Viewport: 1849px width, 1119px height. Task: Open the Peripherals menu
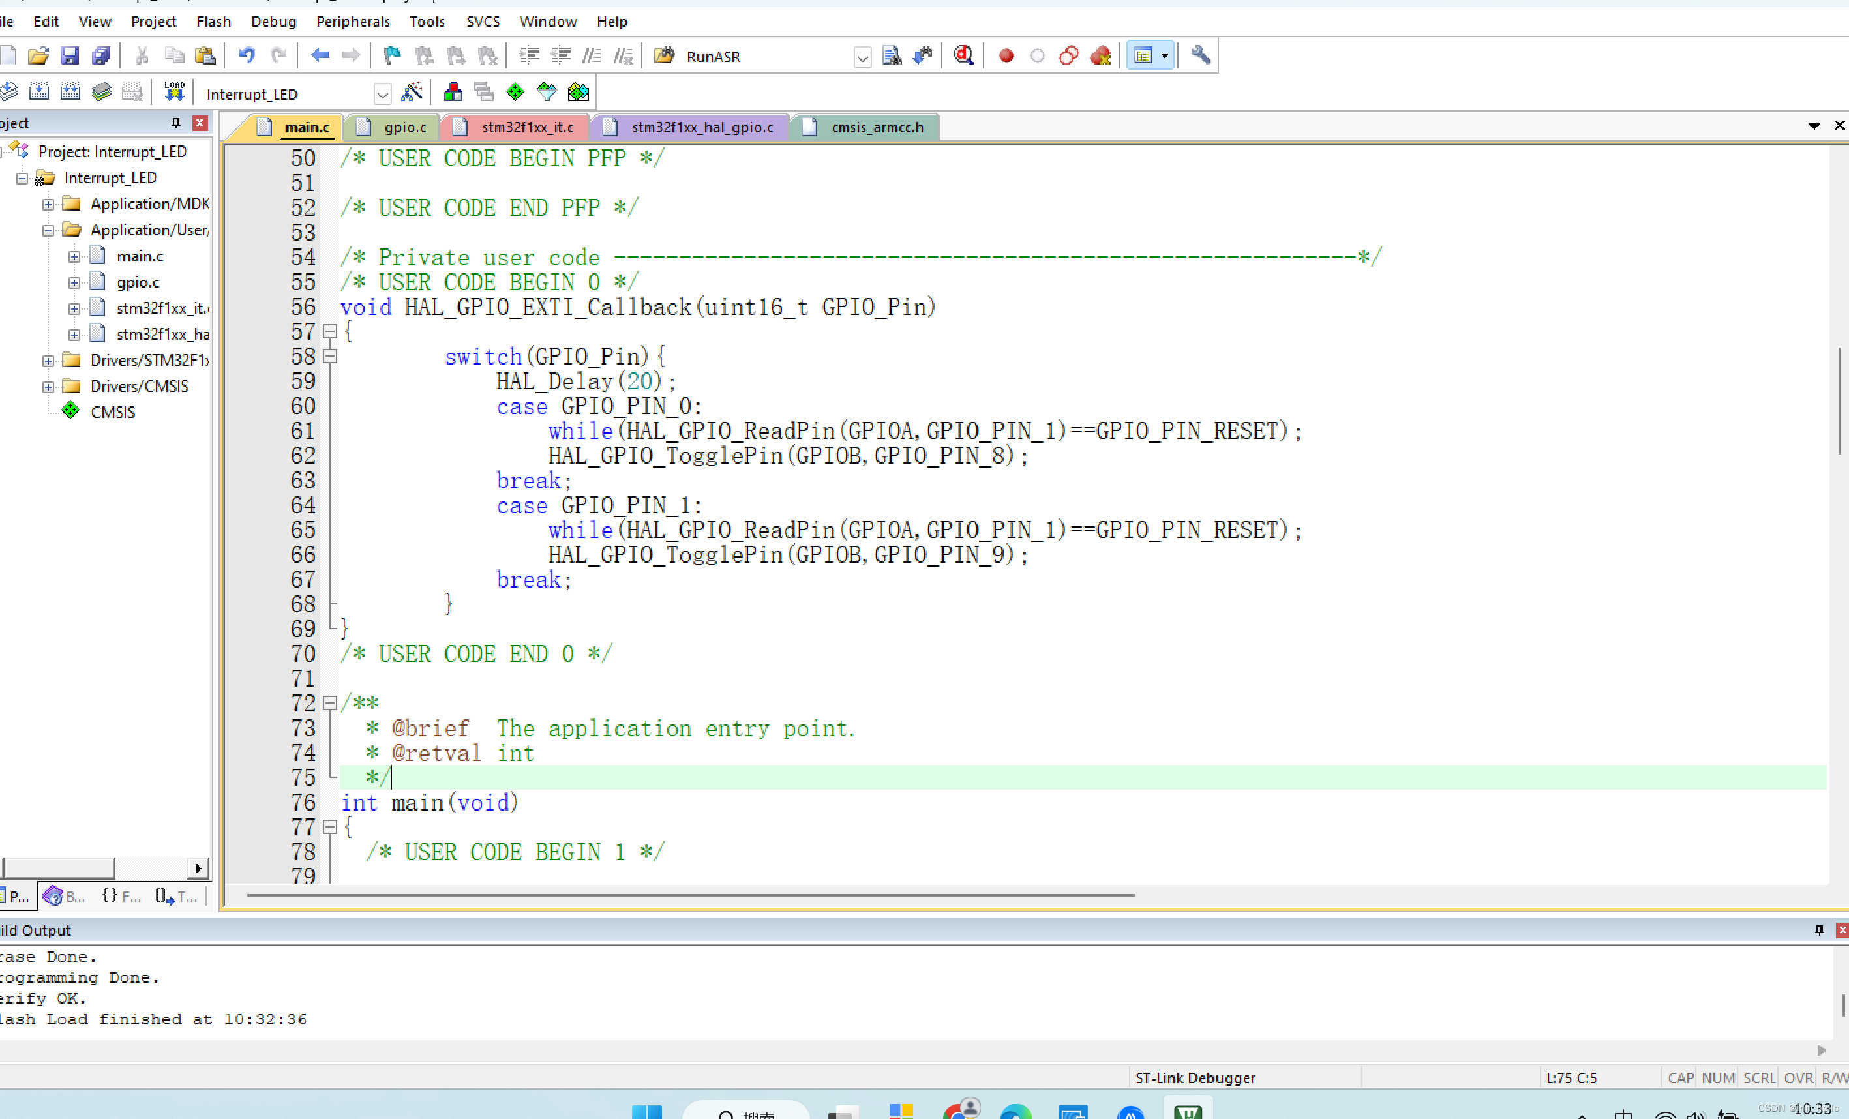pos(353,21)
